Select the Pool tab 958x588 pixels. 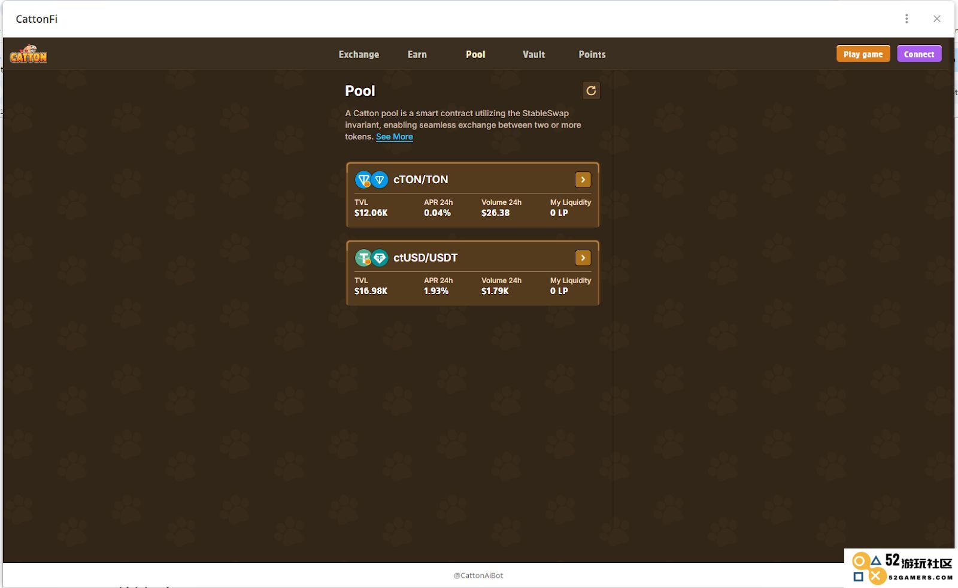tap(475, 54)
